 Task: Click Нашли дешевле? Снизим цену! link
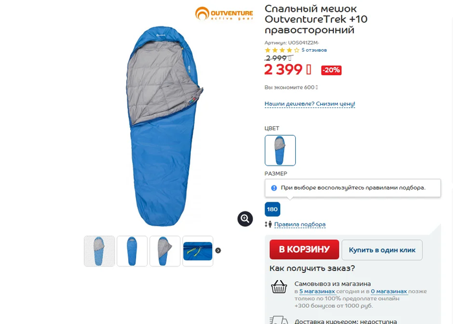310,103
